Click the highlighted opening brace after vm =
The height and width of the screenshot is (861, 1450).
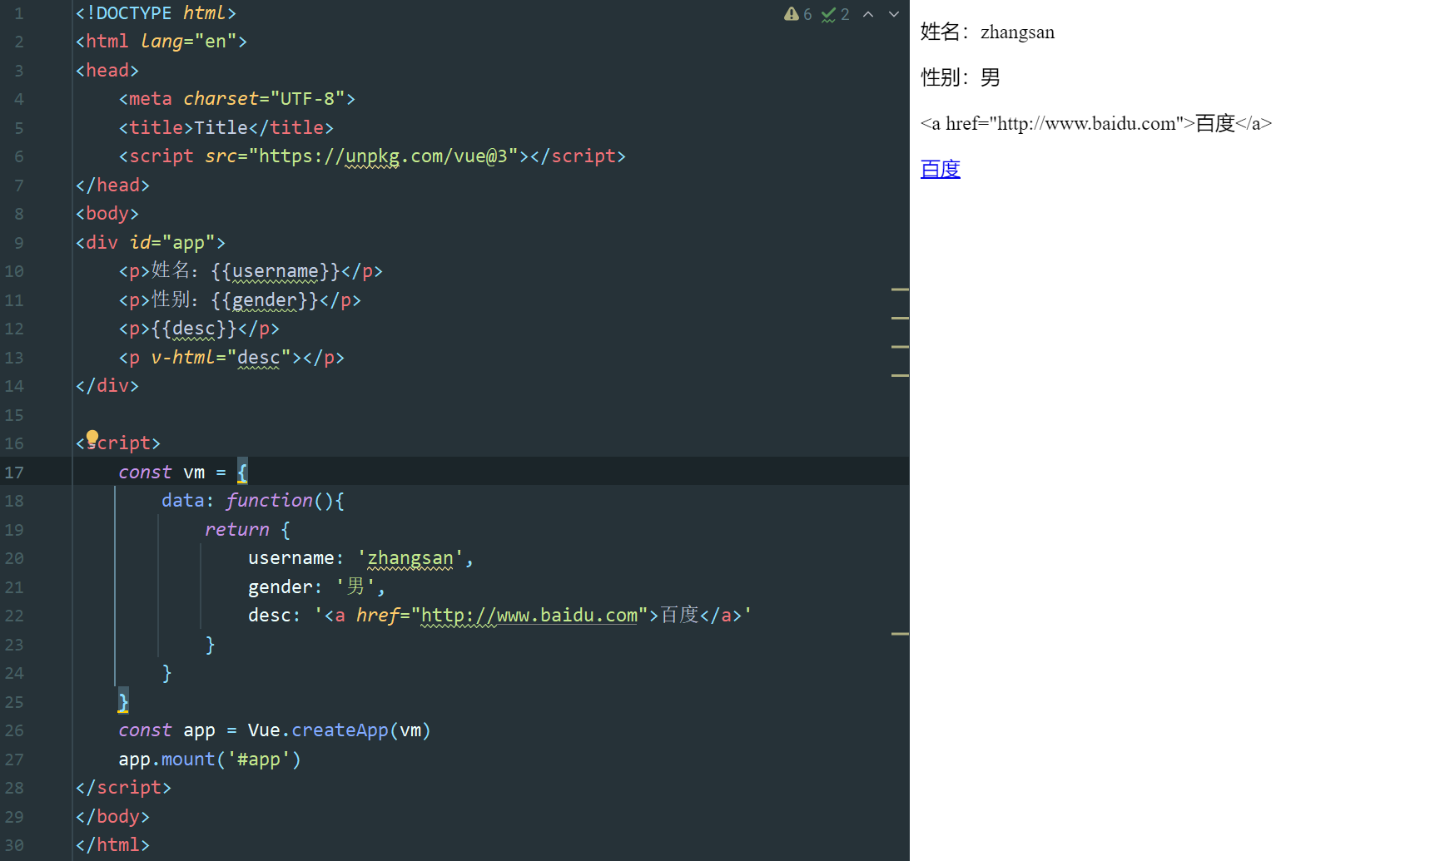tap(242, 473)
